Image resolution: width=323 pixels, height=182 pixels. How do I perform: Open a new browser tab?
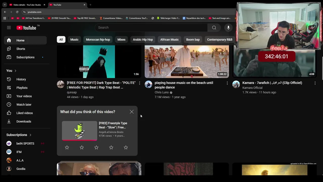point(90,5)
